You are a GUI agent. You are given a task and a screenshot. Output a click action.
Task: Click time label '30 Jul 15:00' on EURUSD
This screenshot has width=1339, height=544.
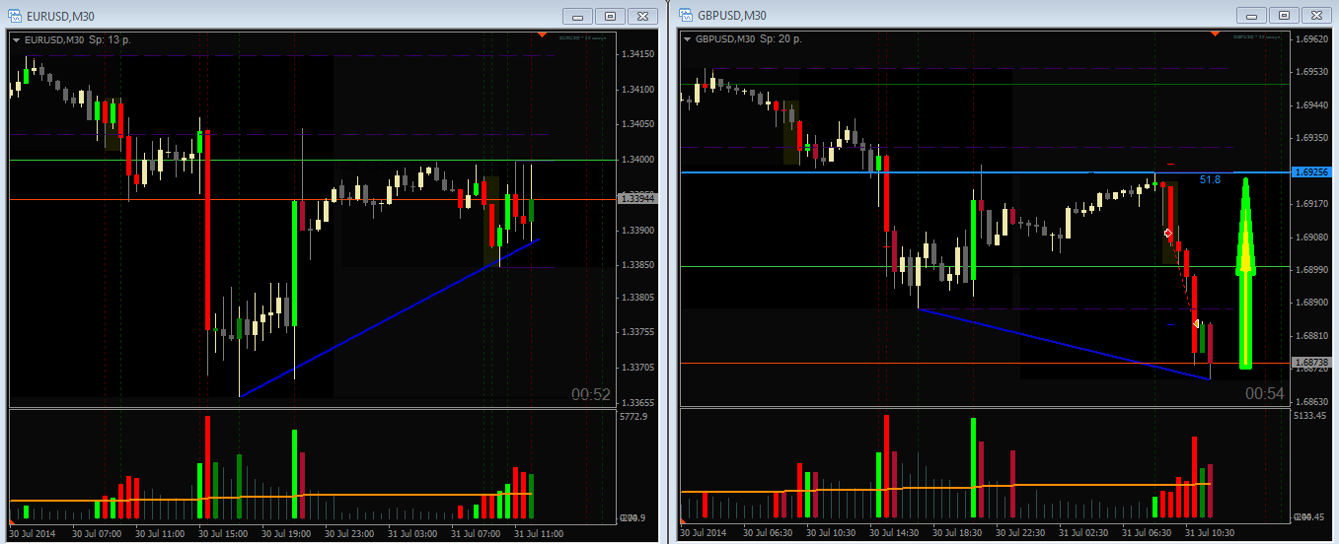(225, 533)
